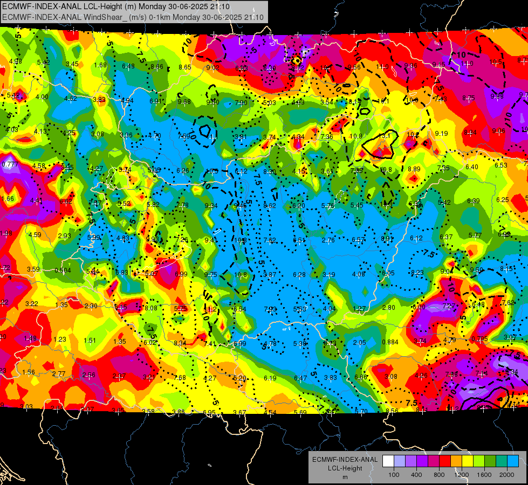528x485 pixels.
Task: Click the 2.77 wind shear value
Action: click(x=59, y=373)
